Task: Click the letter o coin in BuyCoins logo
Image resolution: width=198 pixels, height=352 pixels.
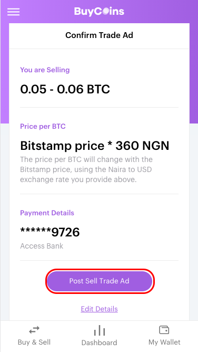Action: (x=104, y=12)
